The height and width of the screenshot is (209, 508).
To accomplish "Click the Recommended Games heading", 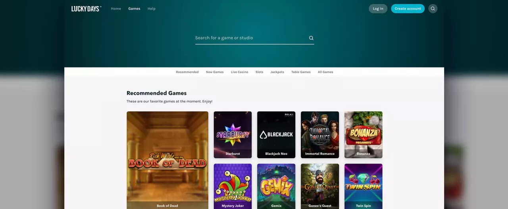I will tap(156, 93).
